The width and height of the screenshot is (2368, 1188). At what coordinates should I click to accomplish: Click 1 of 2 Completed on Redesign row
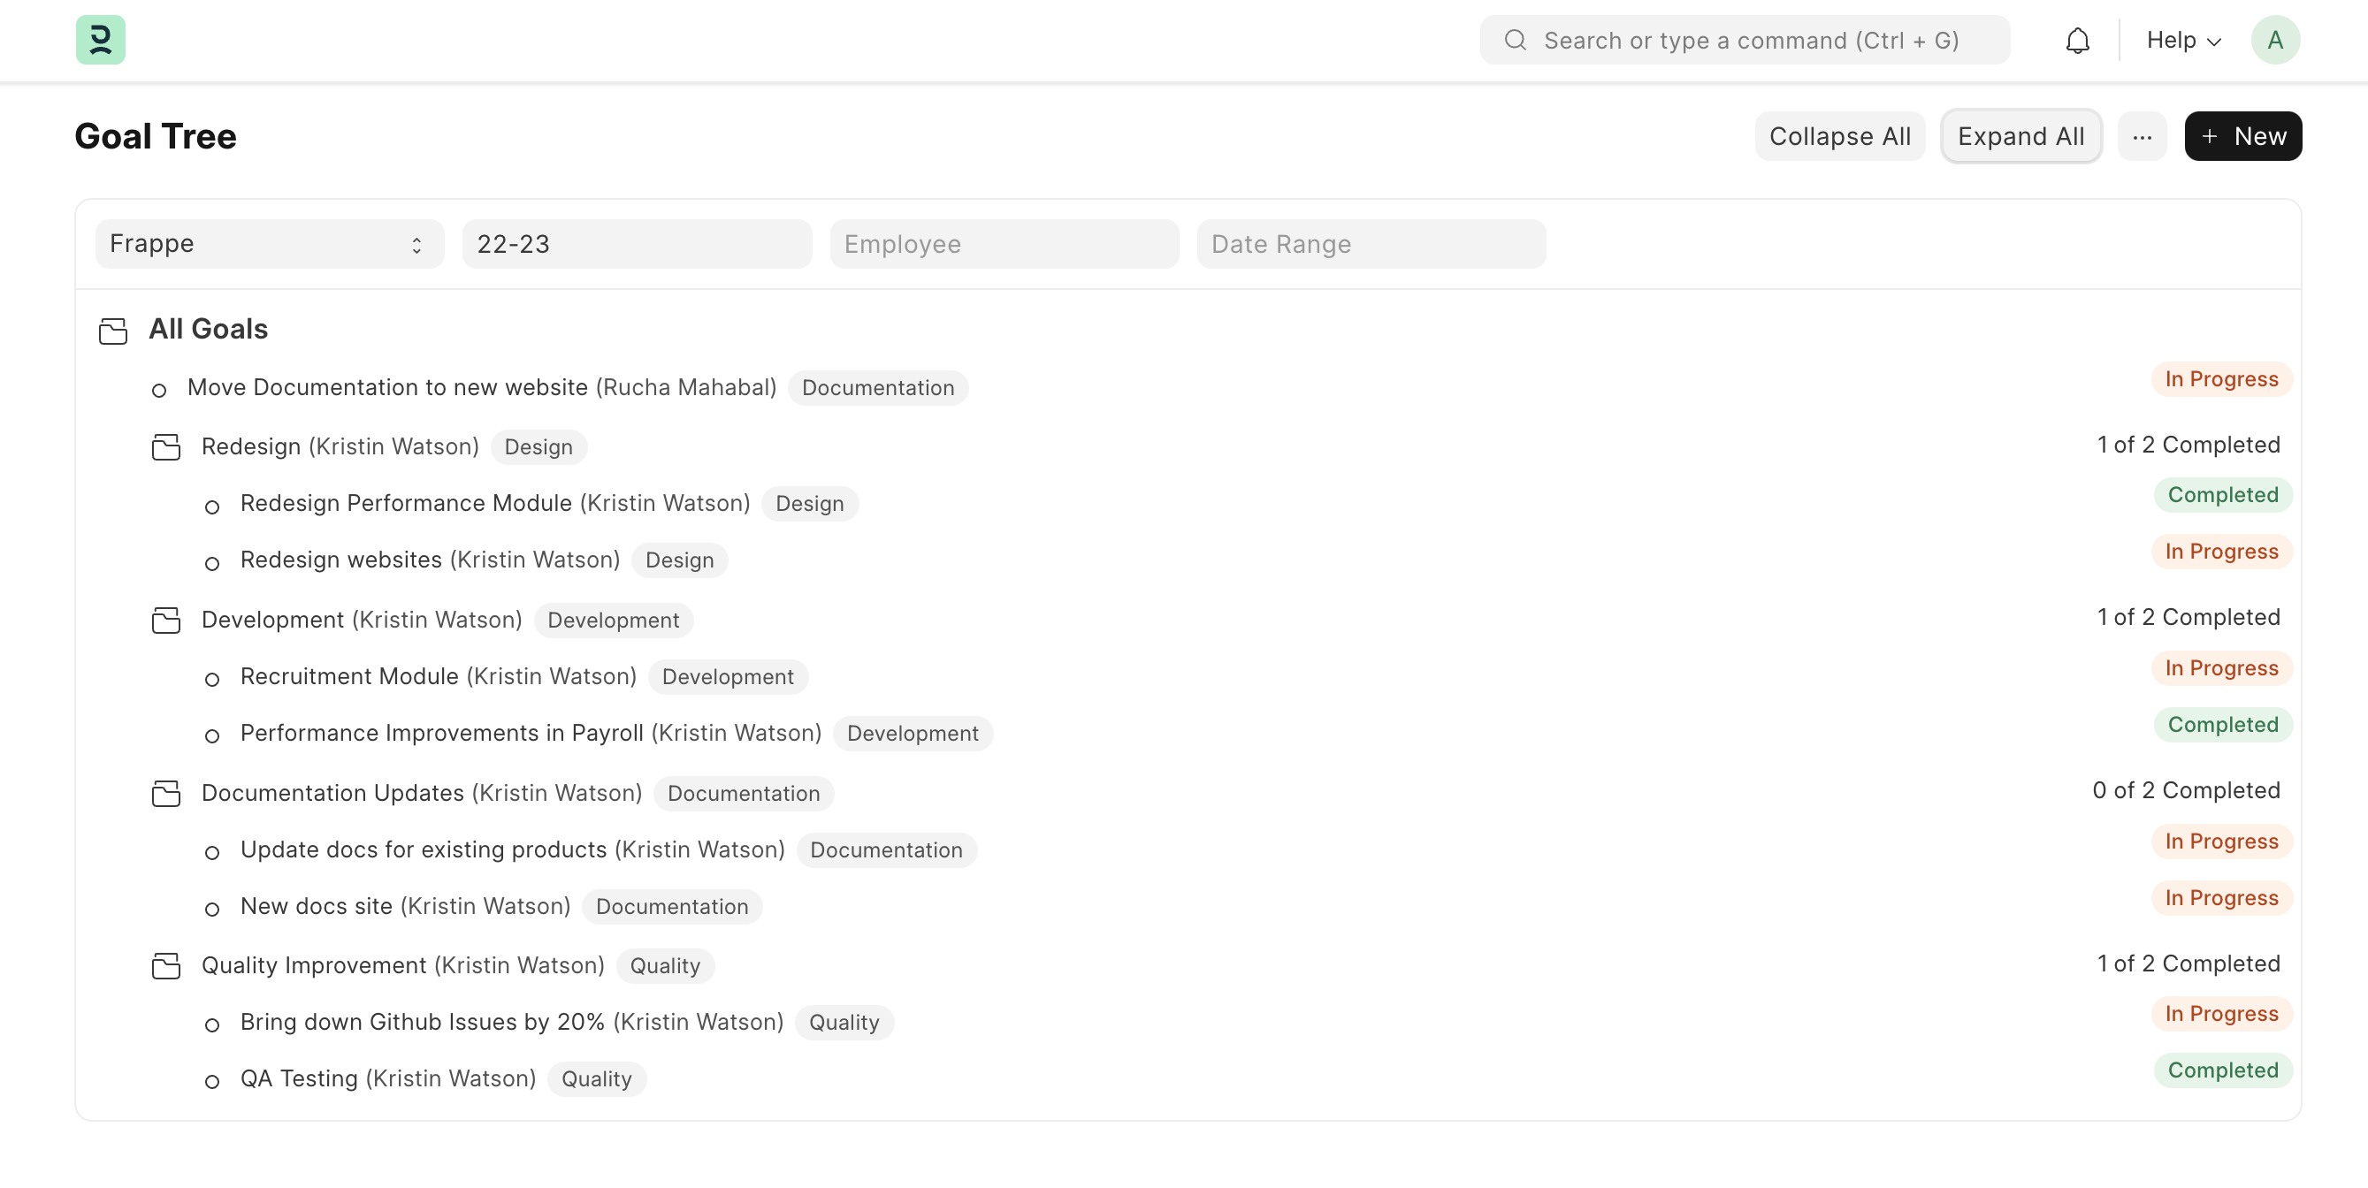(x=2188, y=445)
